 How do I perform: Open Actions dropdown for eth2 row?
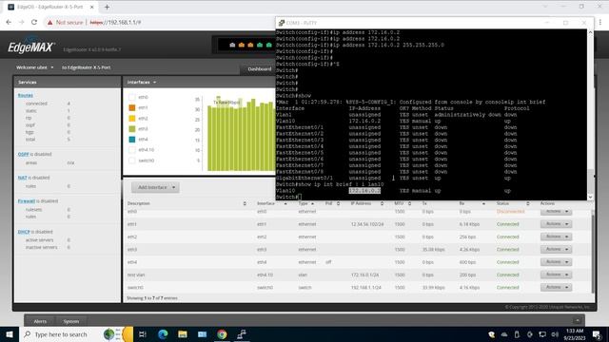556,237
